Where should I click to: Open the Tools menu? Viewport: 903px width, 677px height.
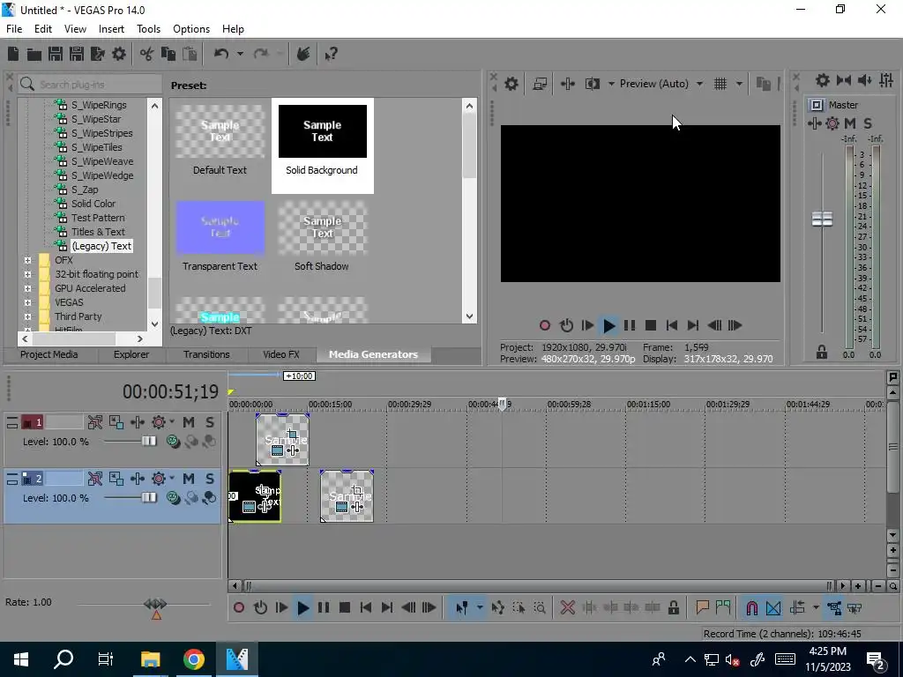click(148, 29)
